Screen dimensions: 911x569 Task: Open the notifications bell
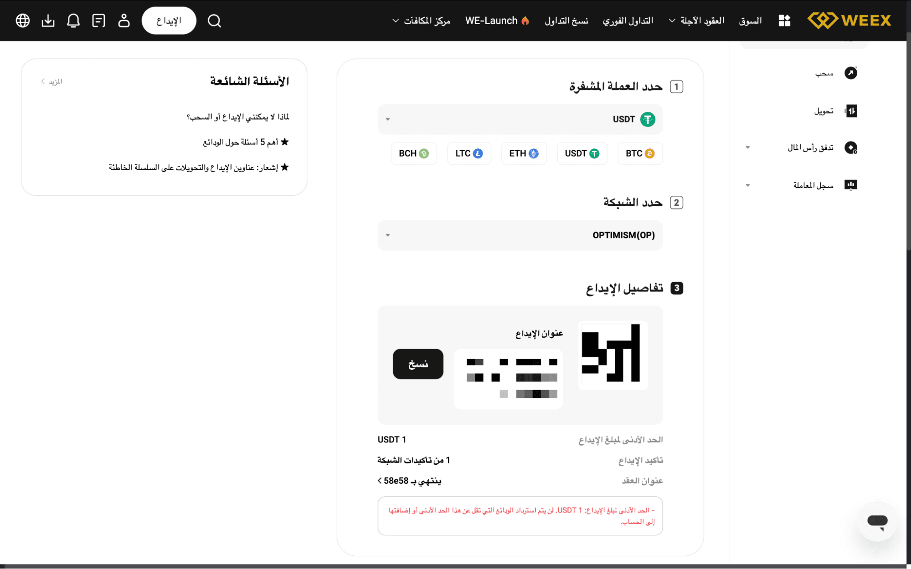tap(73, 20)
